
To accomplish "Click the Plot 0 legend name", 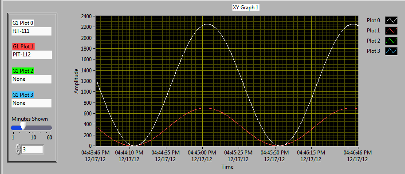I will click(373, 20).
